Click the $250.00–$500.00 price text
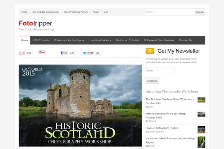Viewport: 224px width, 149px height. point(155,132)
